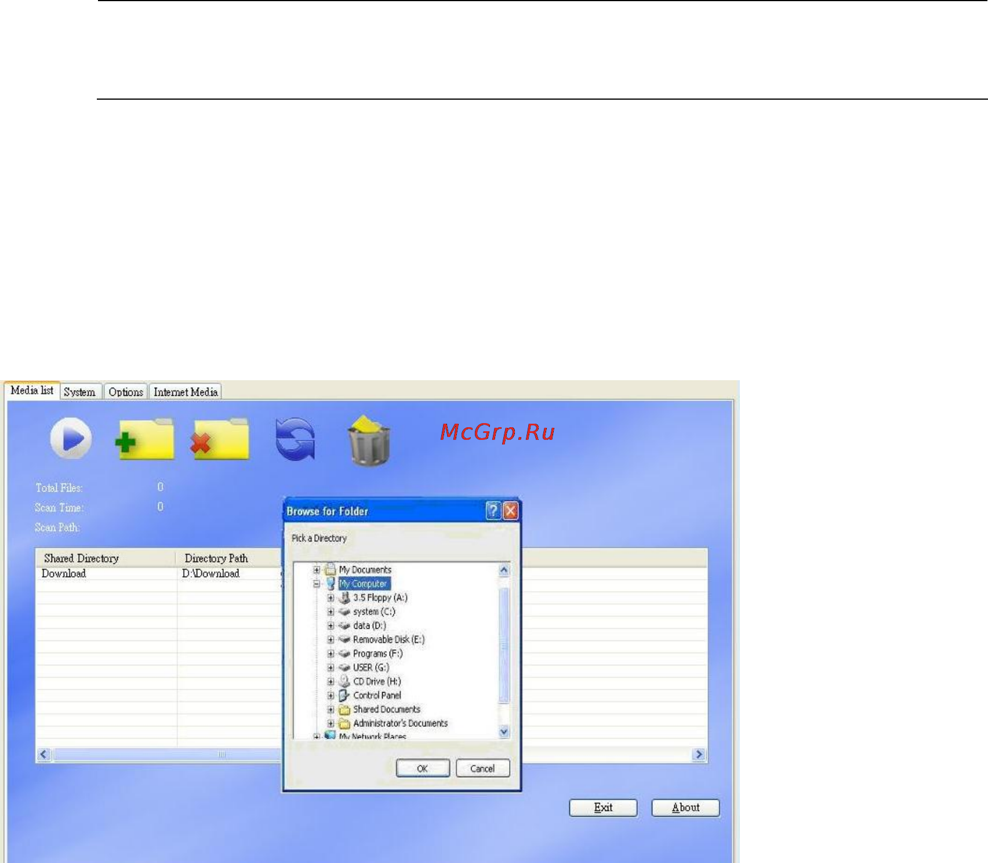The width and height of the screenshot is (988, 863).
Task: Click the blue play button icon
Action: pyautogui.click(x=71, y=438)
